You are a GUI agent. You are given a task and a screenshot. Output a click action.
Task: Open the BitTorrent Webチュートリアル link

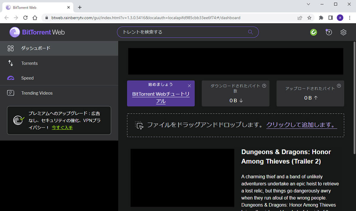click(161, 98)
